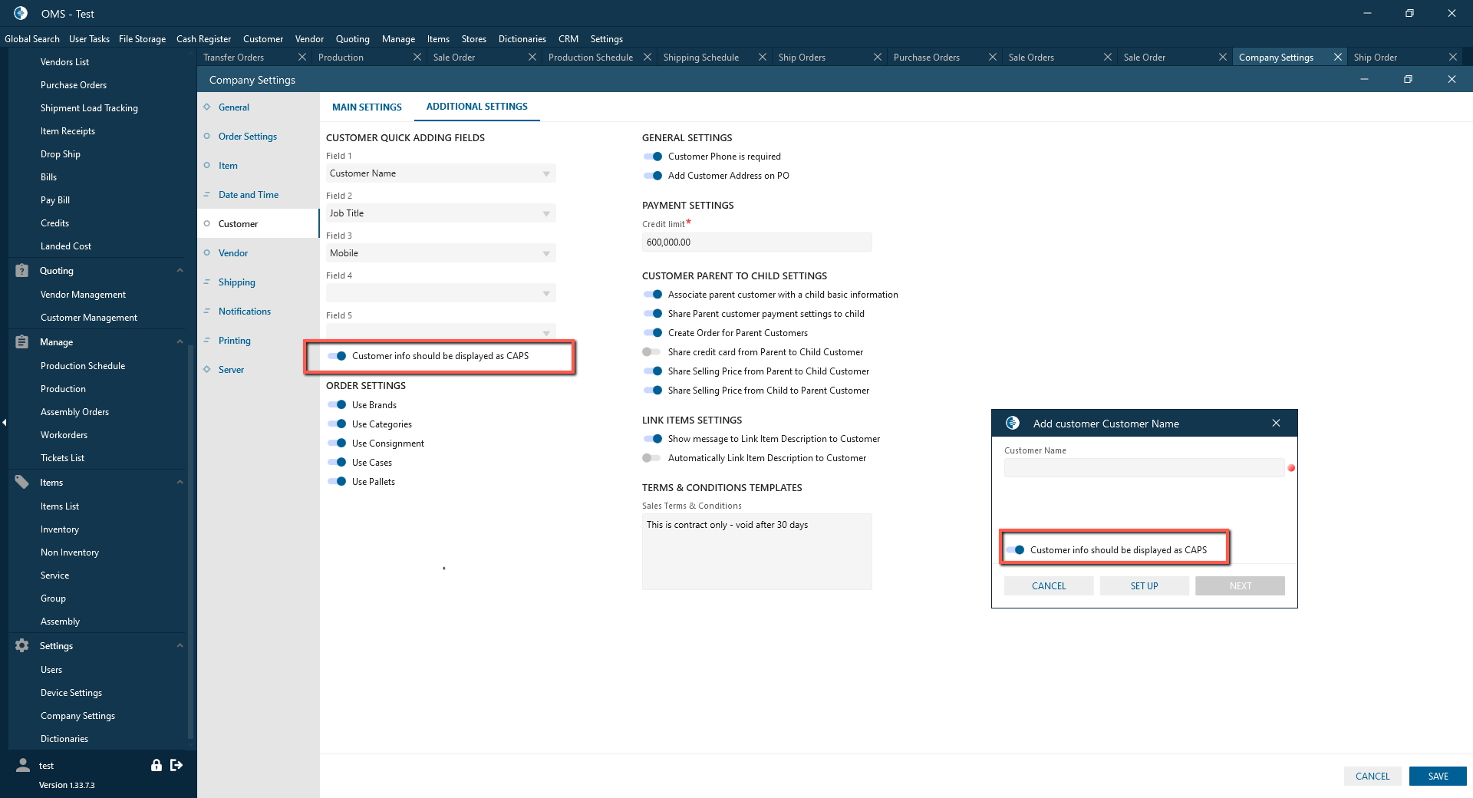Switch to MAIN SETTINGS tab
The image size is (1473, 798).
point(367,107)
